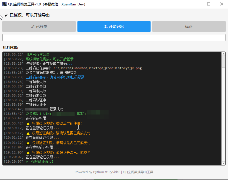Click the blue 二维码已显示 log entry
The height and width of the screenshot is (180, 228).
[x=55, y=77]
